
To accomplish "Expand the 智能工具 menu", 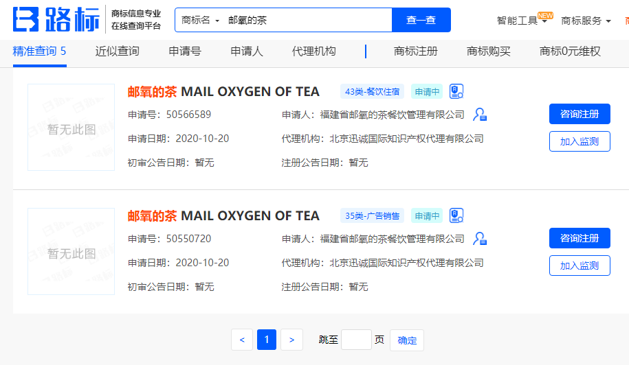I will coord(522,21).
